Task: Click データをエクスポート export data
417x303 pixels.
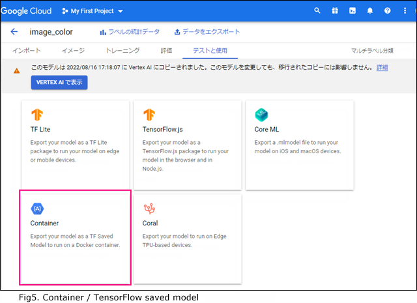Action: [x=207, y=32]
